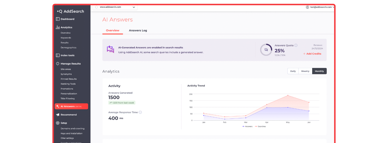Click the 25% quota value
Image resolution: width=388 pixels, height=143 pixels.
[x=280, y=51]
